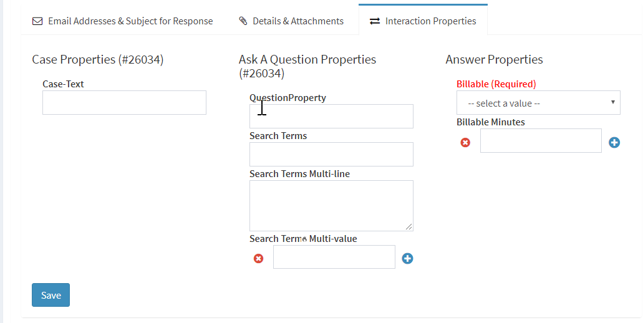
Task: Open the Billable "select a value" dropdown
Action: tap(538, 102)
